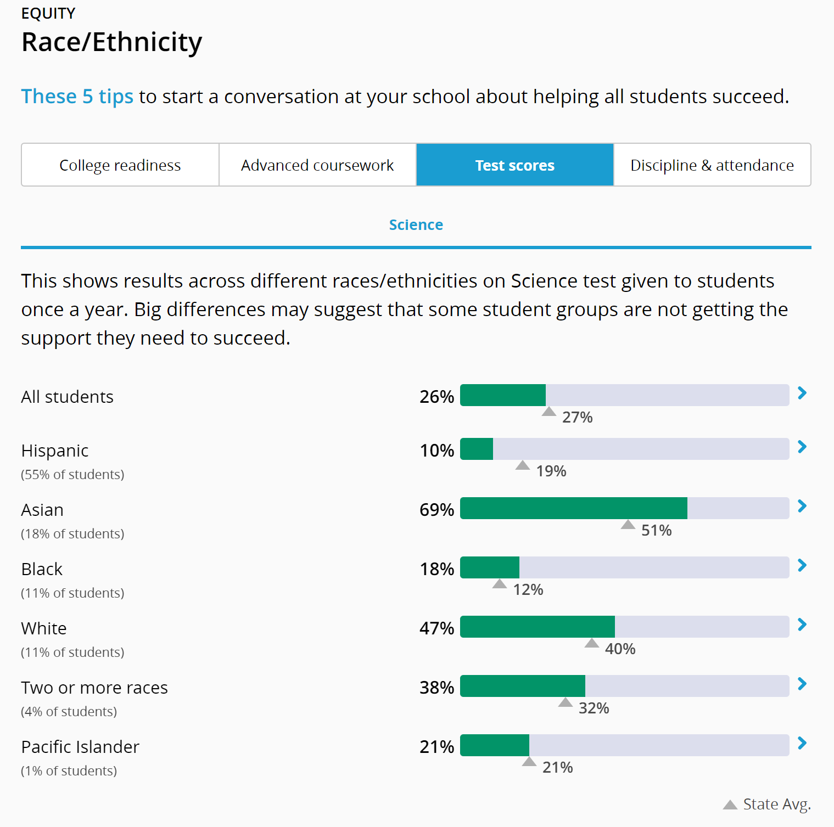
Task: Open Asian score details chevron
Action: pyautogui.click(x=802, y=506)
